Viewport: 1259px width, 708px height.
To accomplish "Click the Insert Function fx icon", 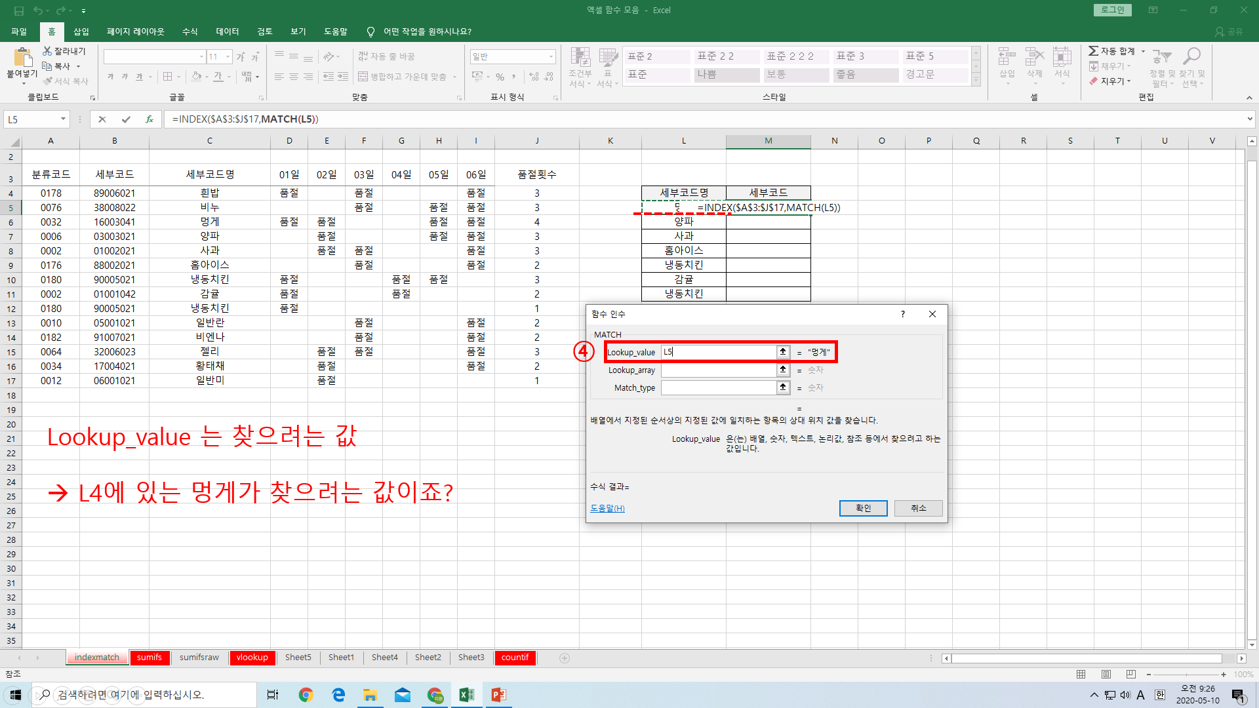I will pyautogui.click(x=150, y=119).
